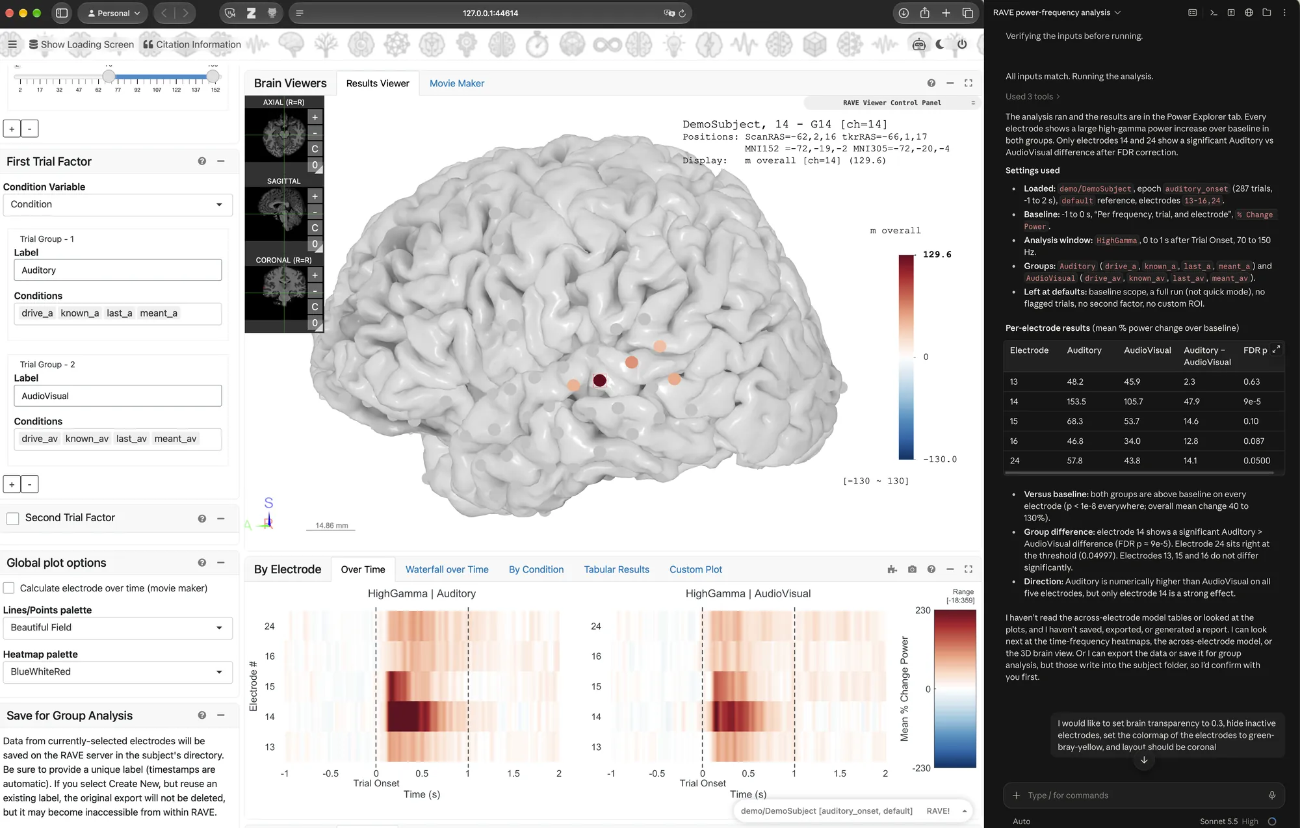The image size is (1300, 828).
Task: Click left handle of the electrode range slider
Action: click(109, 77)
